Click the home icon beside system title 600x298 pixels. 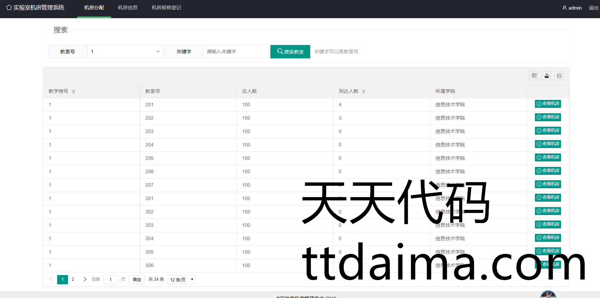click(x=9, y=7)
